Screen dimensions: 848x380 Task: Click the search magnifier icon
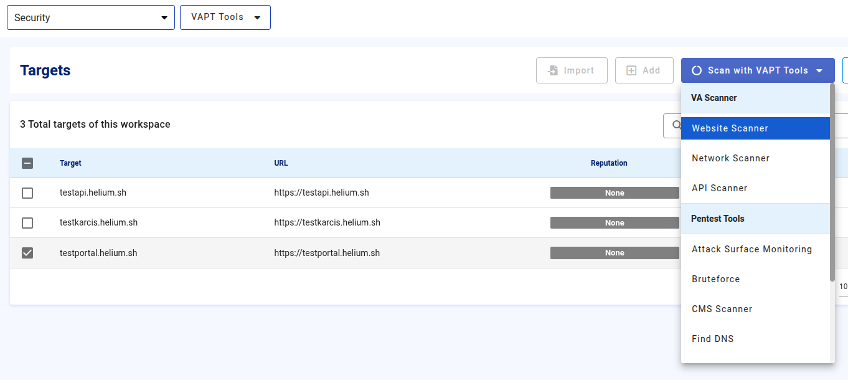[x=676, y=125]
